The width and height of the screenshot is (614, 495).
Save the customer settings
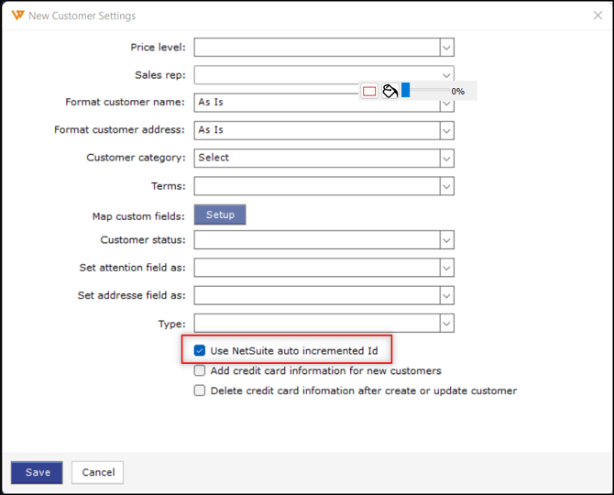click(x=38, y=472)
